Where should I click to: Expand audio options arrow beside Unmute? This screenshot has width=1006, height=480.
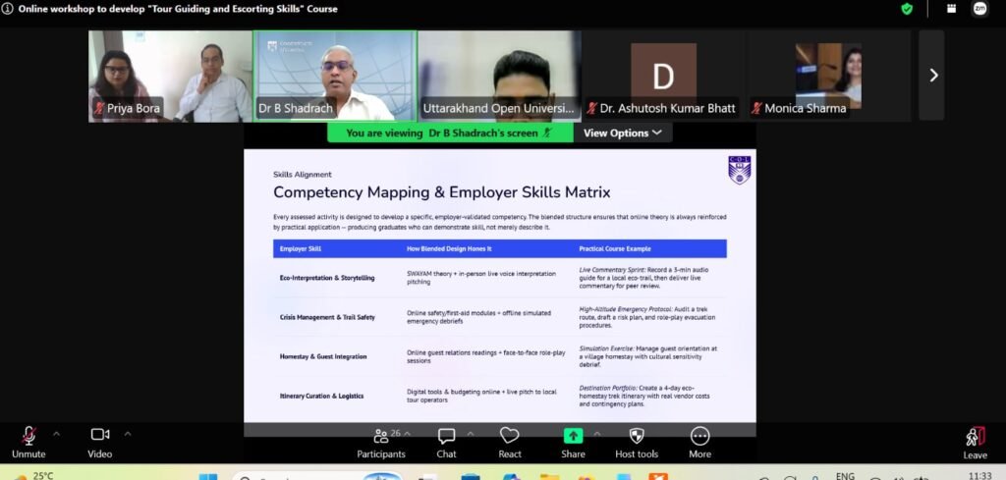pyautogui.click(x=56, y=434)
